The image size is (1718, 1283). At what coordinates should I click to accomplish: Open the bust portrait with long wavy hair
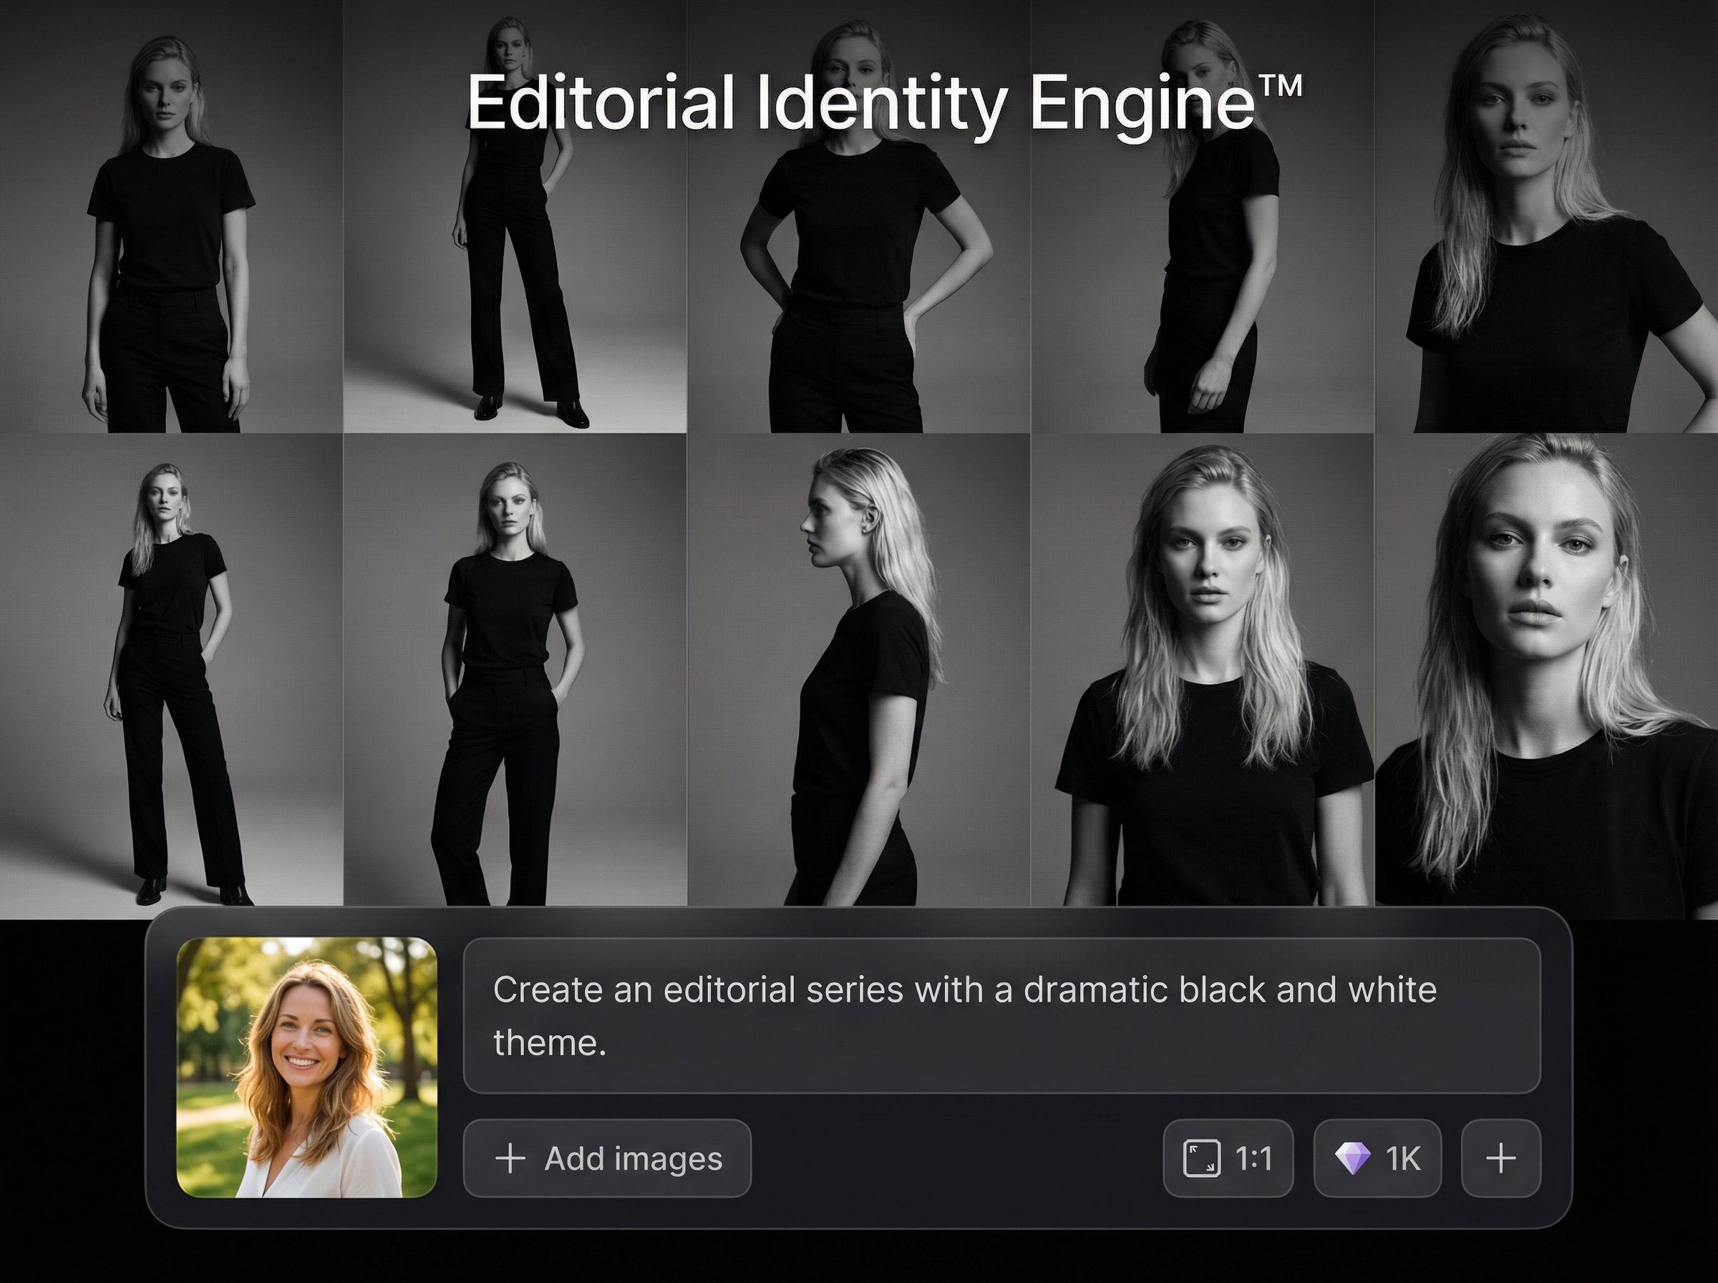(x=1203, y=669)
